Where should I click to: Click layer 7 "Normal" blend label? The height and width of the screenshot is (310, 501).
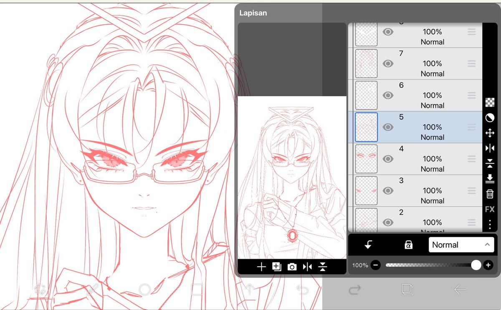(x=432, y=74)
